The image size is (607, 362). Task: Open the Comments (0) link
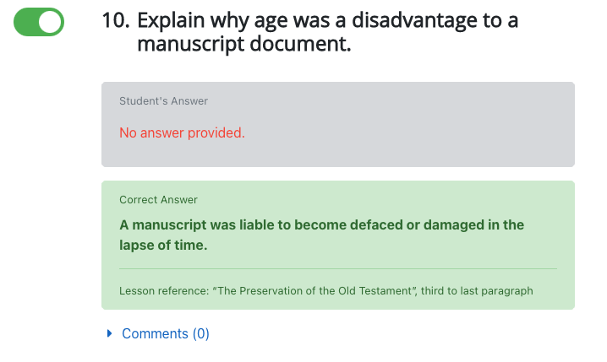coord(165,334)
